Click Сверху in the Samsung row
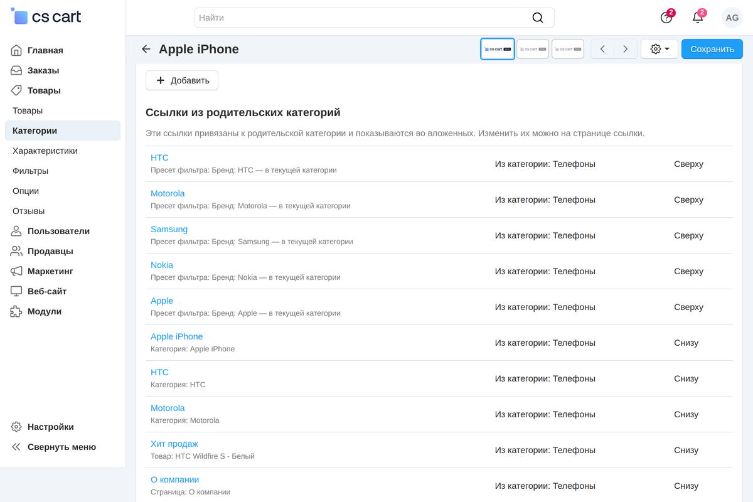 tap(689, 235)
